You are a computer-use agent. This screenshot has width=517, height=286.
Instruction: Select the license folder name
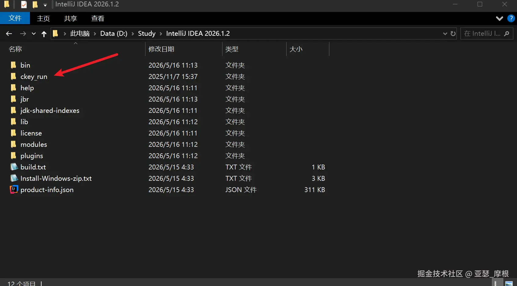(x=31, y=133)
